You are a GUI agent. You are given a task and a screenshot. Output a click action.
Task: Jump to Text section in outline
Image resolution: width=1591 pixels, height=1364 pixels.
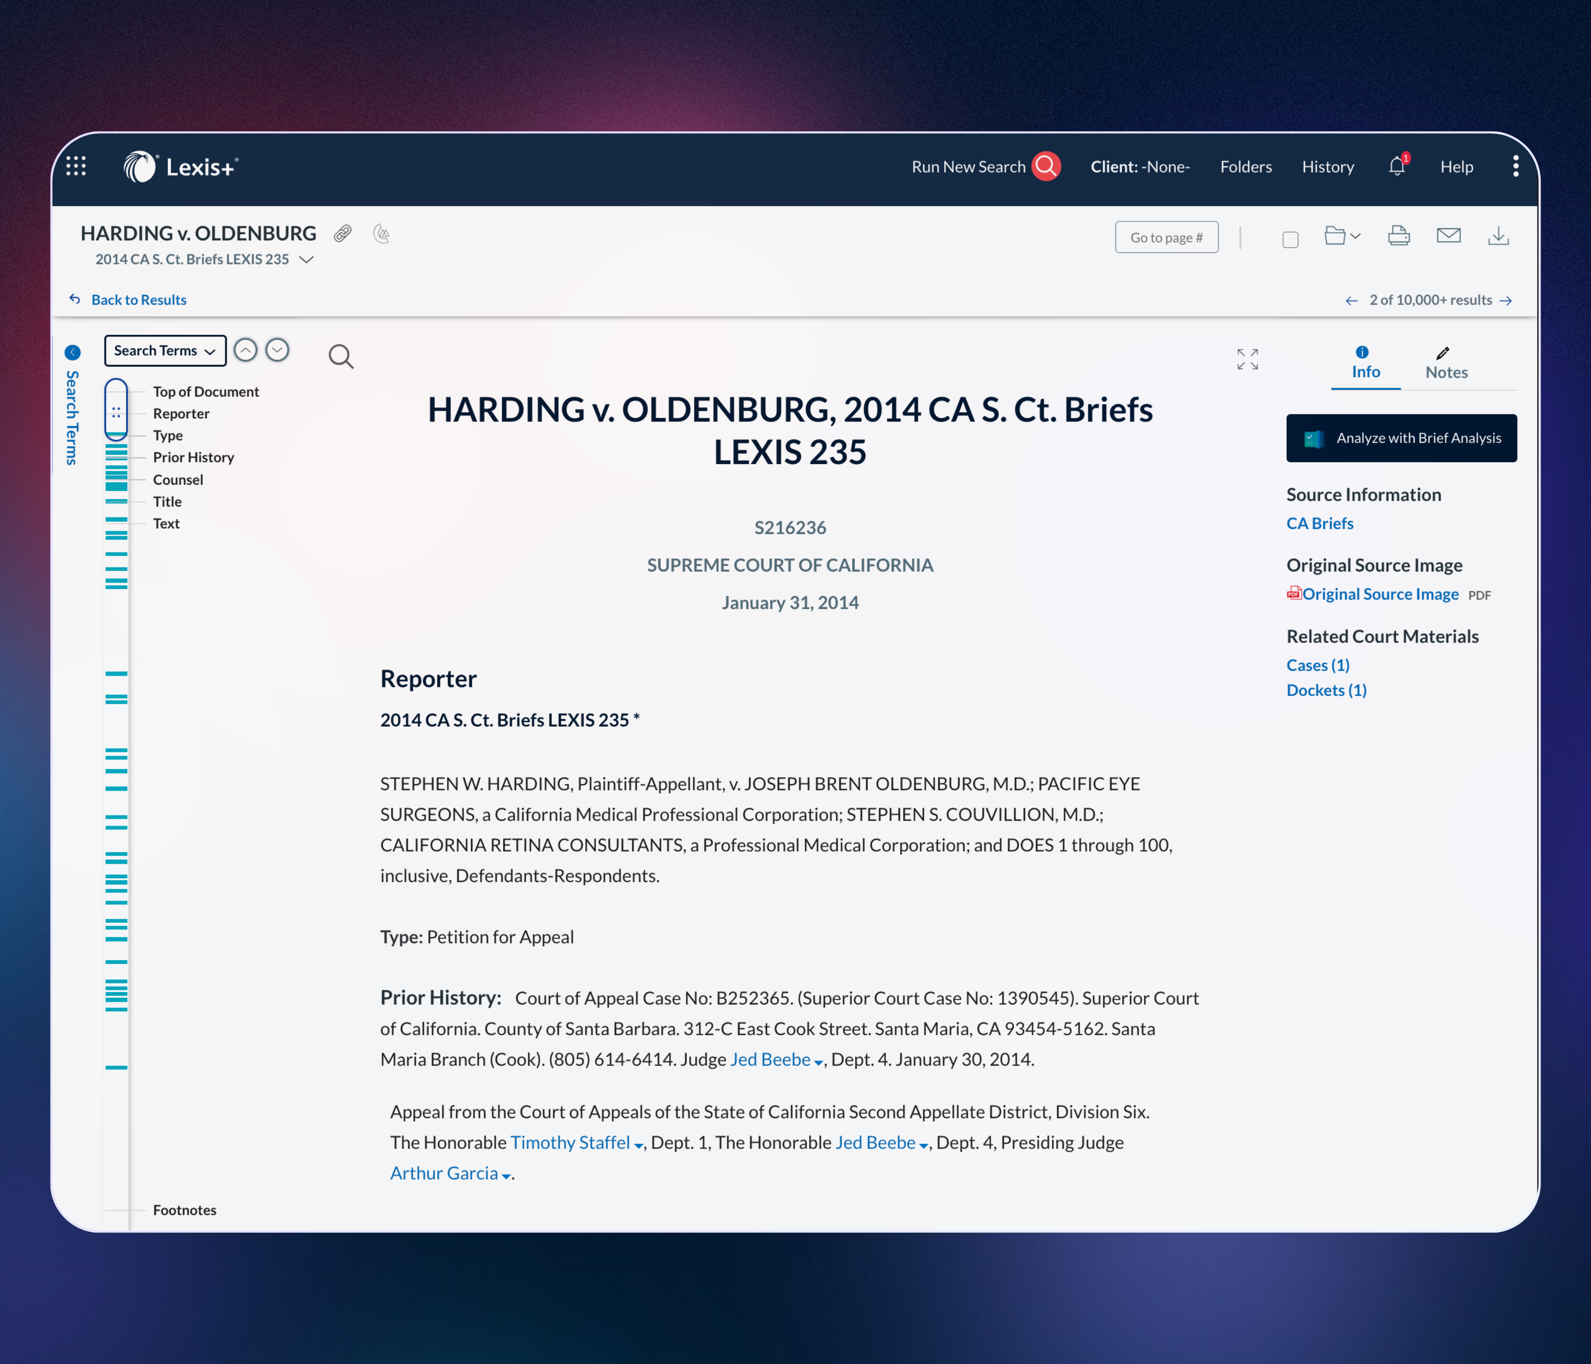pyautogui.click(x=166, y=523)
